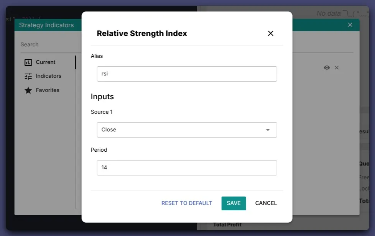375x236 pixels.
Task: Expand the Source 1 dropdown arrow
Action: 268,130
